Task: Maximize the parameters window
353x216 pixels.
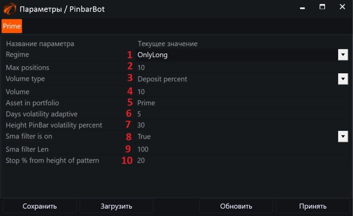Action: 322,7
